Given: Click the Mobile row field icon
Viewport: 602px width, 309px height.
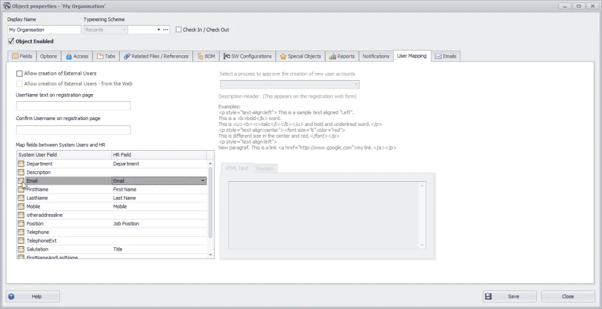Looking at the screenshot, I should (21, 207).
